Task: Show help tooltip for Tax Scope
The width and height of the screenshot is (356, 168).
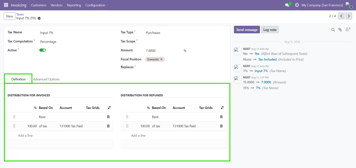Action: [137, 40]
